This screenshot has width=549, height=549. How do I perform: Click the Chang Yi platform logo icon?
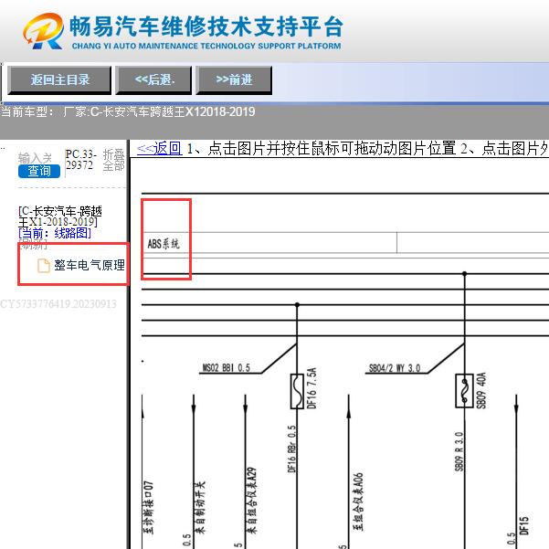click(44, 31)
